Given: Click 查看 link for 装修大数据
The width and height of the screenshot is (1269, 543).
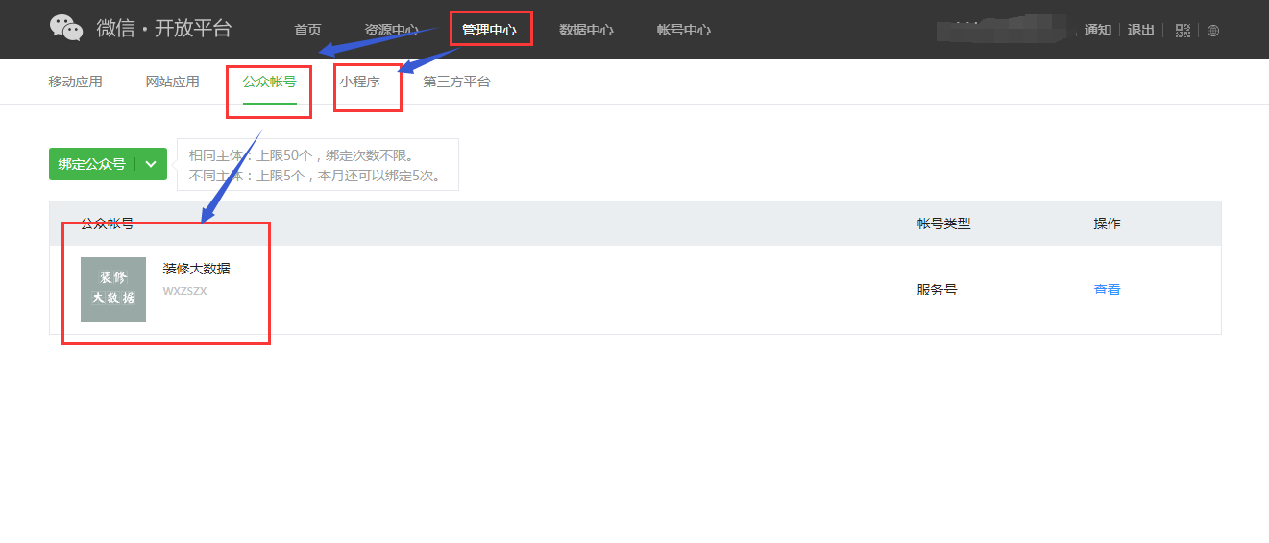Looking at the screenshot, I should 1107,290.
